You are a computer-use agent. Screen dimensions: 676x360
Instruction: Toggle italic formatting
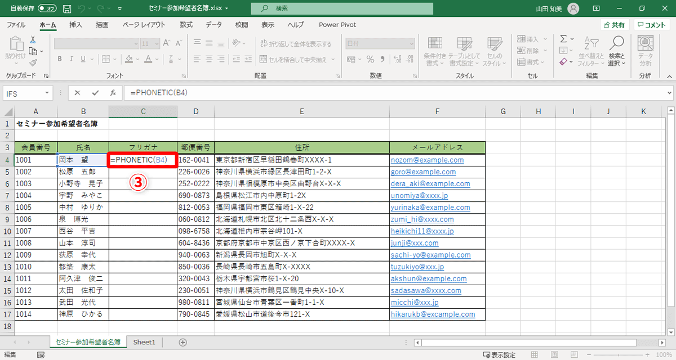pos(72,59)
